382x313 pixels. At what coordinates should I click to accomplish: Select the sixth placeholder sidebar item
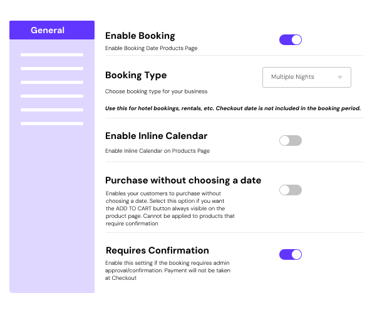[x=52, y=123]
